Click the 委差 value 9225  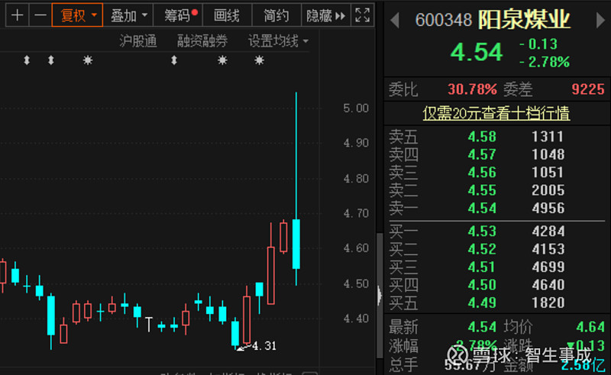(588, 89)
